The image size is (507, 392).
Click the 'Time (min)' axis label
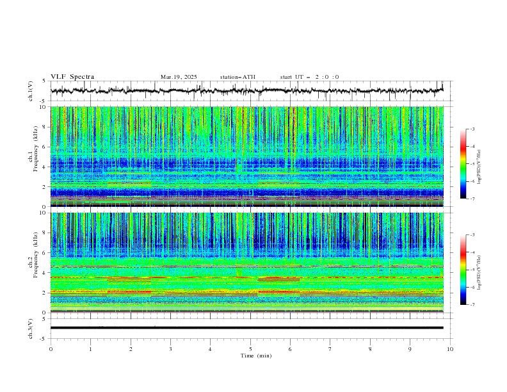(256, 355)
